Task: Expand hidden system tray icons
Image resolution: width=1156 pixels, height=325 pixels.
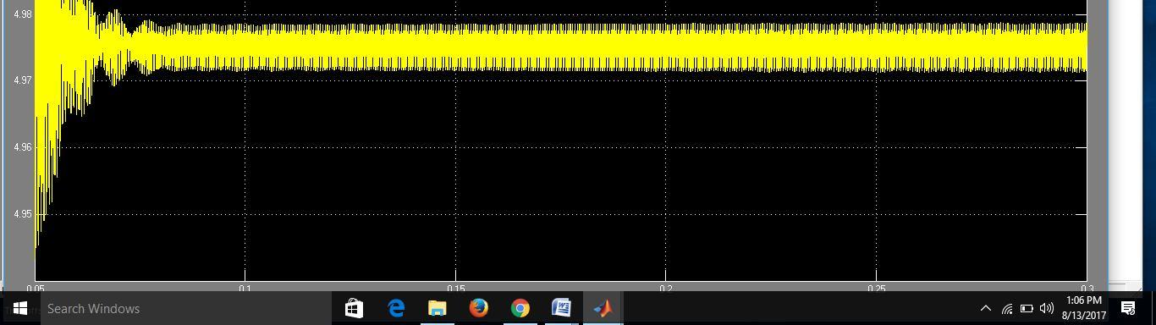Action: tap(985, 309)
